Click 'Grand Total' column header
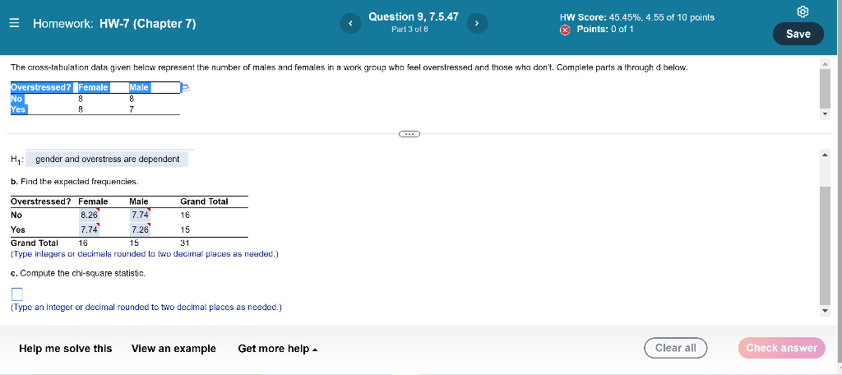 pyautogui.click(x=204, y=201)
